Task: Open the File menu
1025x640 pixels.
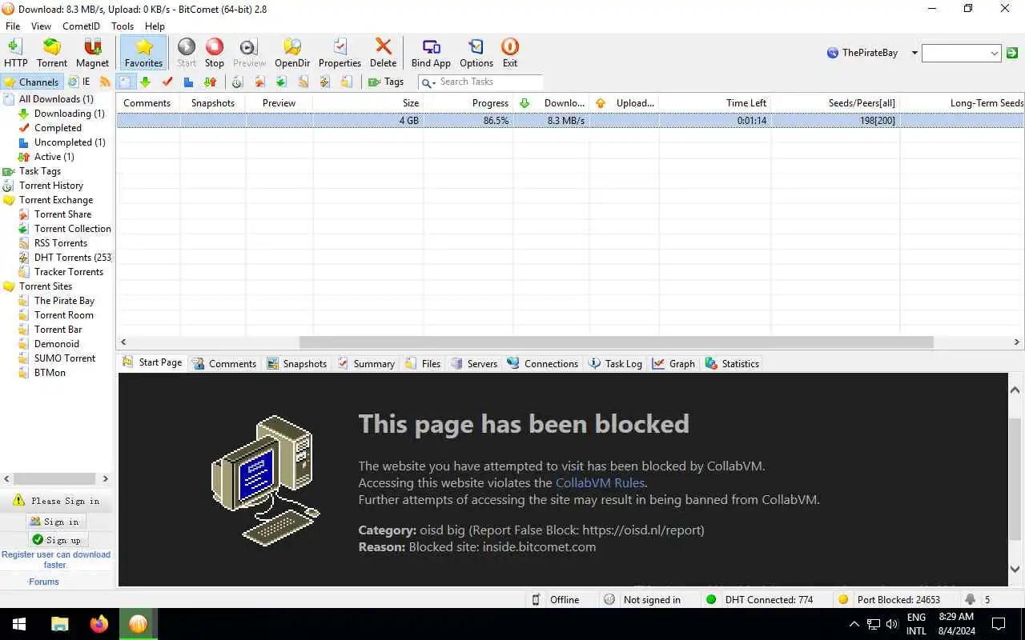Action: click(13, 26)
